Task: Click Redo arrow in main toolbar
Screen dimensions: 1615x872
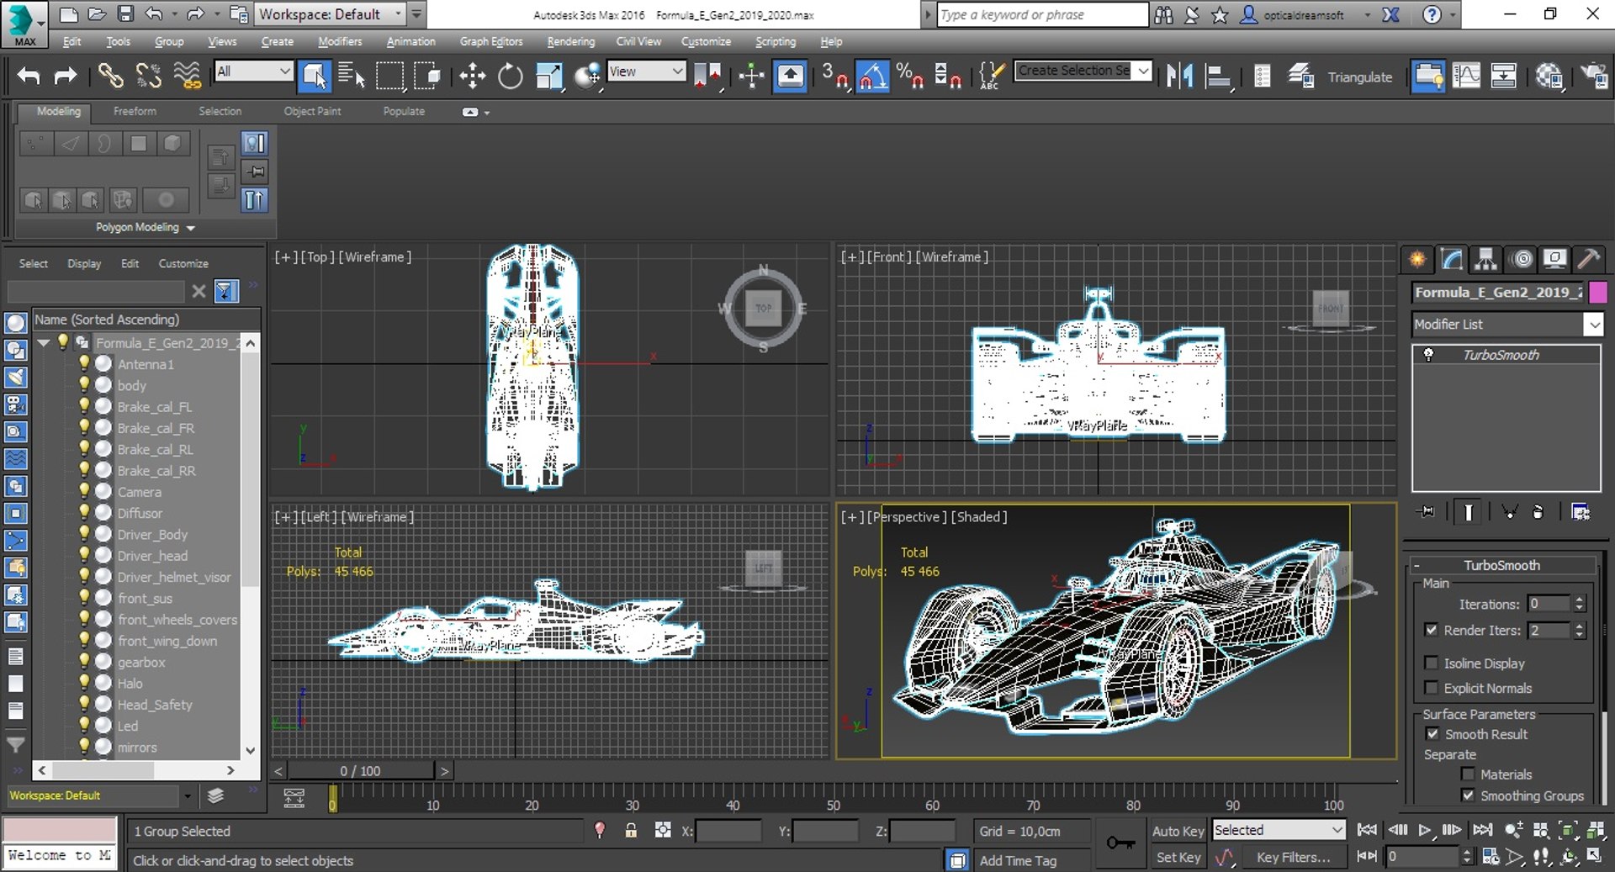Action: click(x=65, y=76)
